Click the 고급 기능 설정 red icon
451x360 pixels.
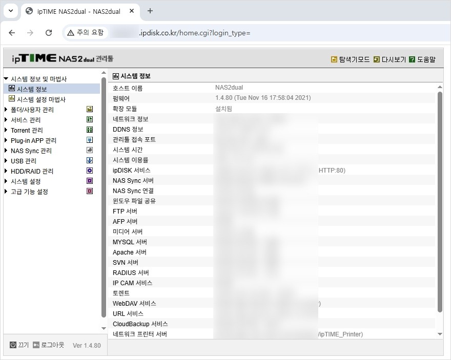90,191
